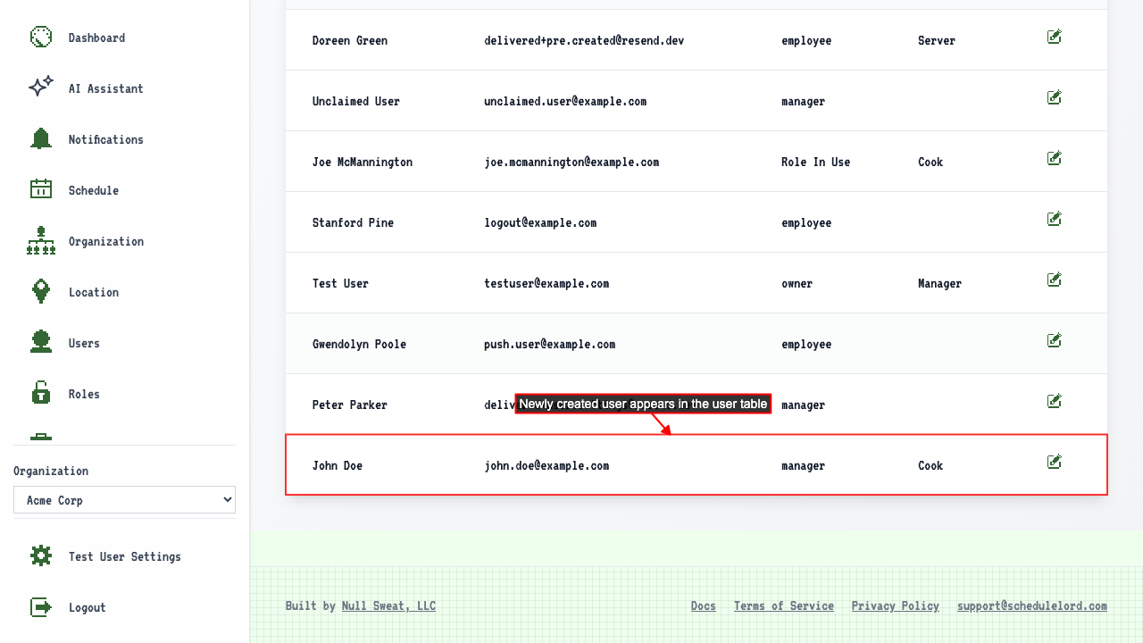
Task: Click the name Joe McMannington
Action: [363, 162]
